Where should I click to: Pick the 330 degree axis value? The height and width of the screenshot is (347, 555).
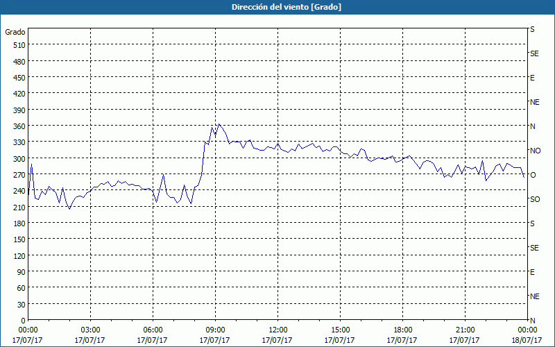(19, 143)
